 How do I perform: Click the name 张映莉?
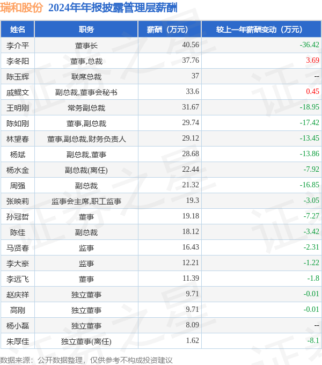18,201
